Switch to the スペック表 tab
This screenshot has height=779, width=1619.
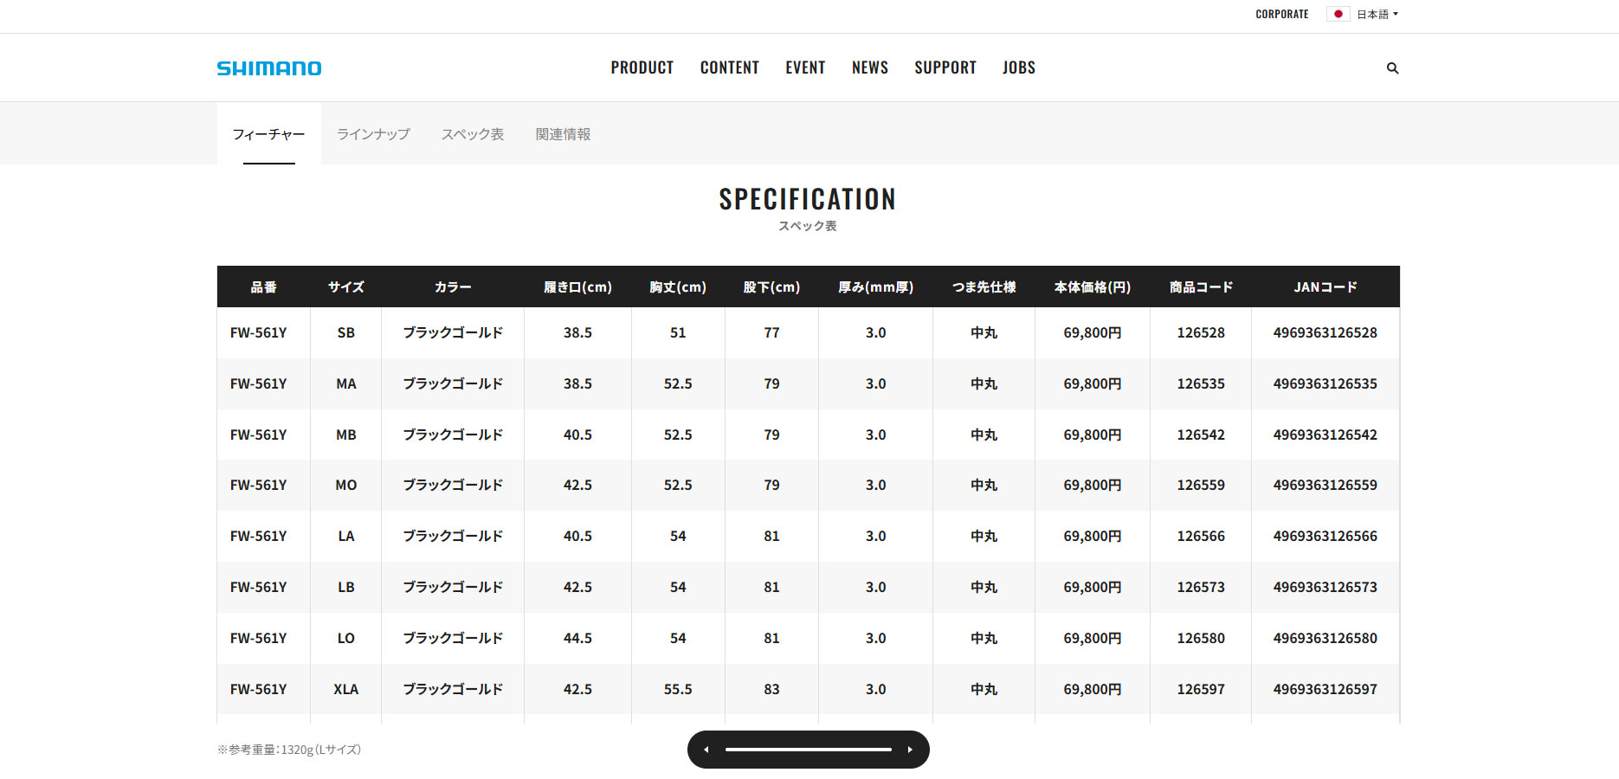[x=473, y=134]
